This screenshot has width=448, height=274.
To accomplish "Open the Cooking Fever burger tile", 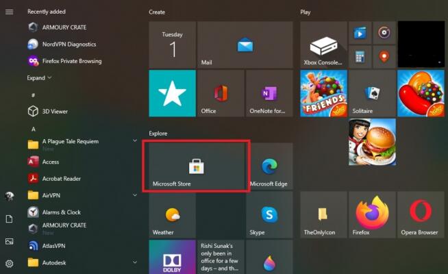I will pyautogui.click(x=372, y=142).
